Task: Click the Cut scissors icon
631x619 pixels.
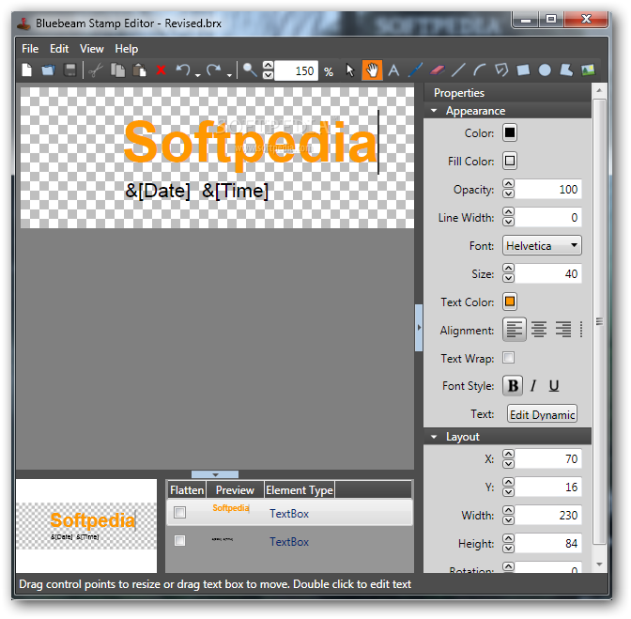Action: [96, 70]
